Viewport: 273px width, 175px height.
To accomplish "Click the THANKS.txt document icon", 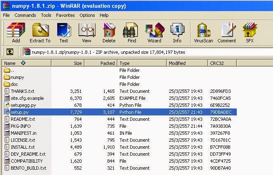I will pos(7,91).
